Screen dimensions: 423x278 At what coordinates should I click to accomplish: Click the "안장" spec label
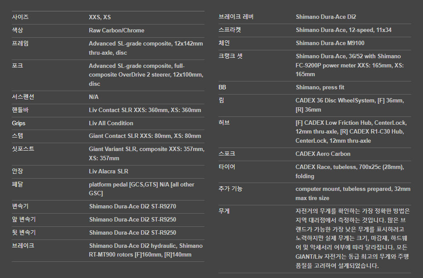pos(18,171)
